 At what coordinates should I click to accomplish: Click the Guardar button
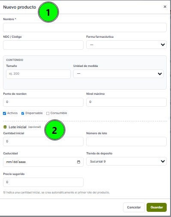tap(156, 207)
